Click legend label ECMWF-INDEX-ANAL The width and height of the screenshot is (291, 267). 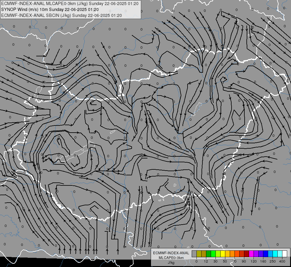[171, 253]
